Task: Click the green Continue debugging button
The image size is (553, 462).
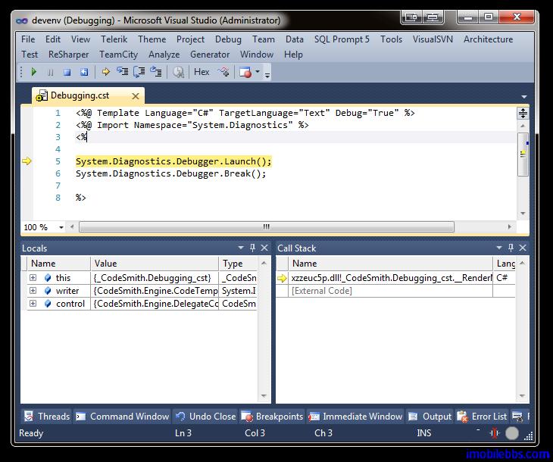Action: [x=33, y=72]
